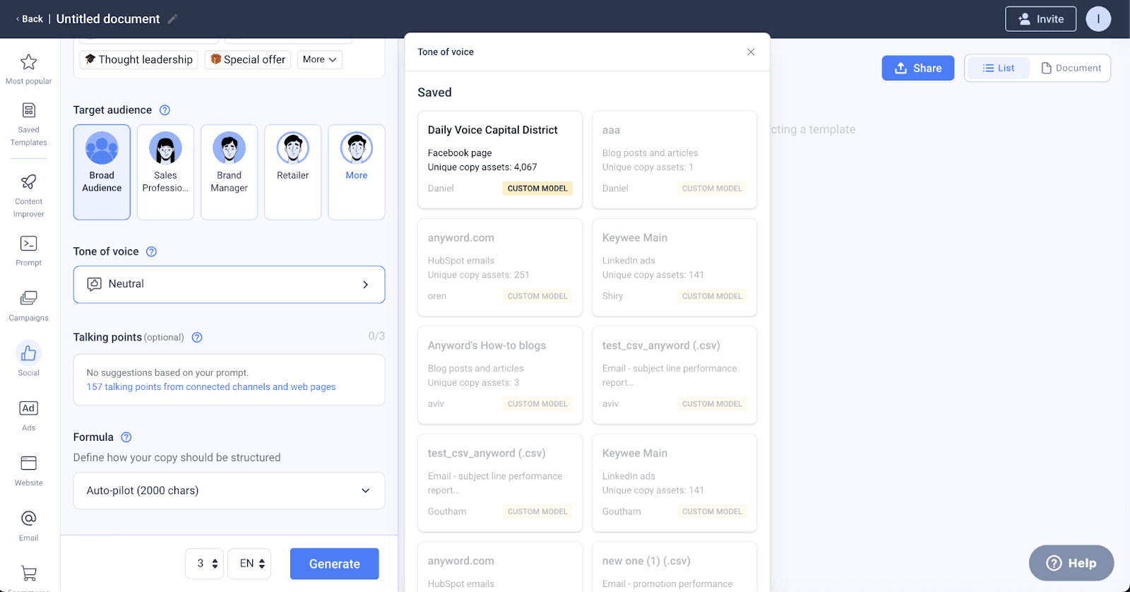Screen dimensions: 1130x592
Task: Open Prompt in sidebar
Action: 28,251
